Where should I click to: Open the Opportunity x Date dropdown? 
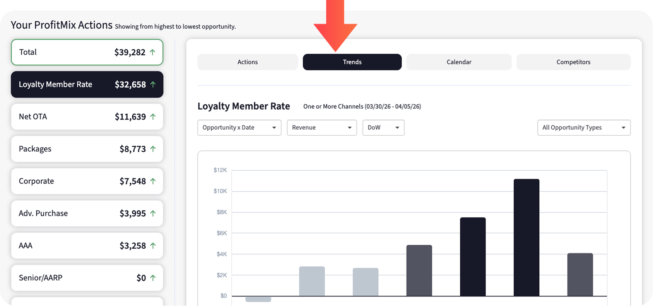click(x=239, y=128)
